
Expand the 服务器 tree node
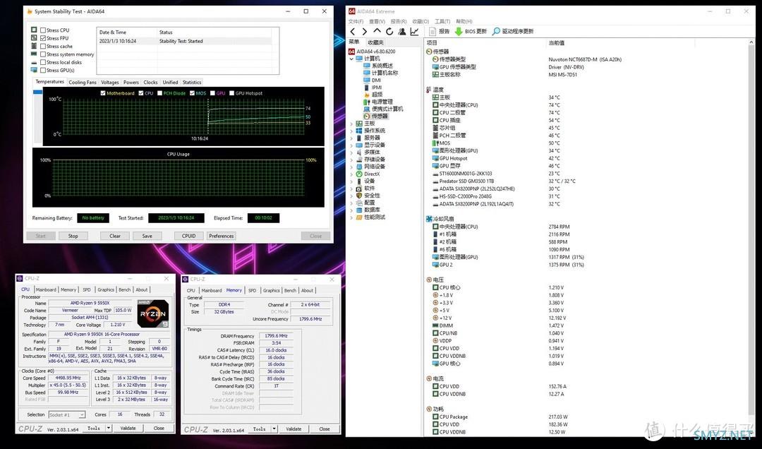tap(351, 138)
